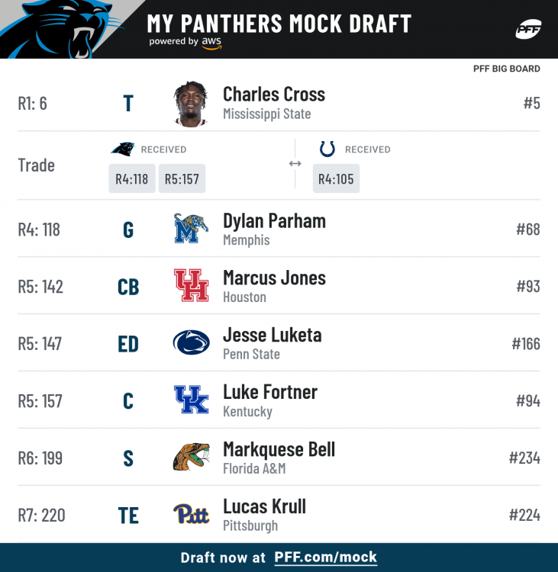Click the Dylan Parham player name
This screenshot has width=558, height=572.
(274, 221)
